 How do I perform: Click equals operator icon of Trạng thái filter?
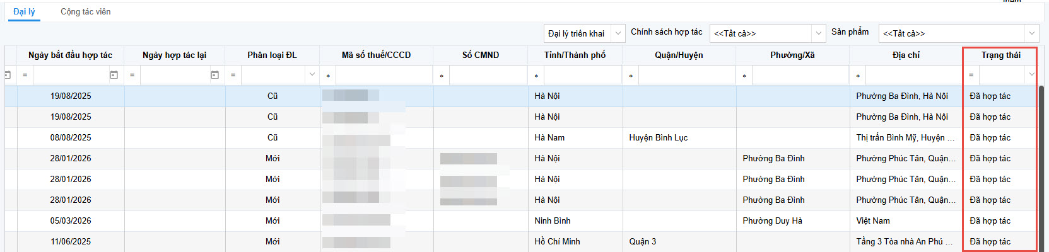click(x=971, y=75)
